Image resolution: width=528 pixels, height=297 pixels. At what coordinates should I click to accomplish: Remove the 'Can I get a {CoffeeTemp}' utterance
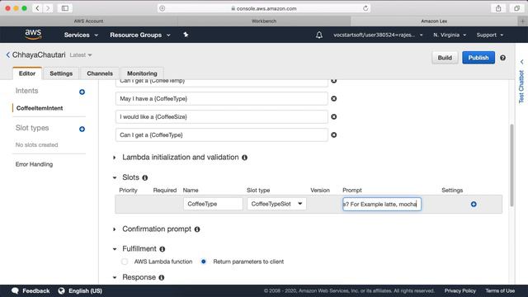333,81
